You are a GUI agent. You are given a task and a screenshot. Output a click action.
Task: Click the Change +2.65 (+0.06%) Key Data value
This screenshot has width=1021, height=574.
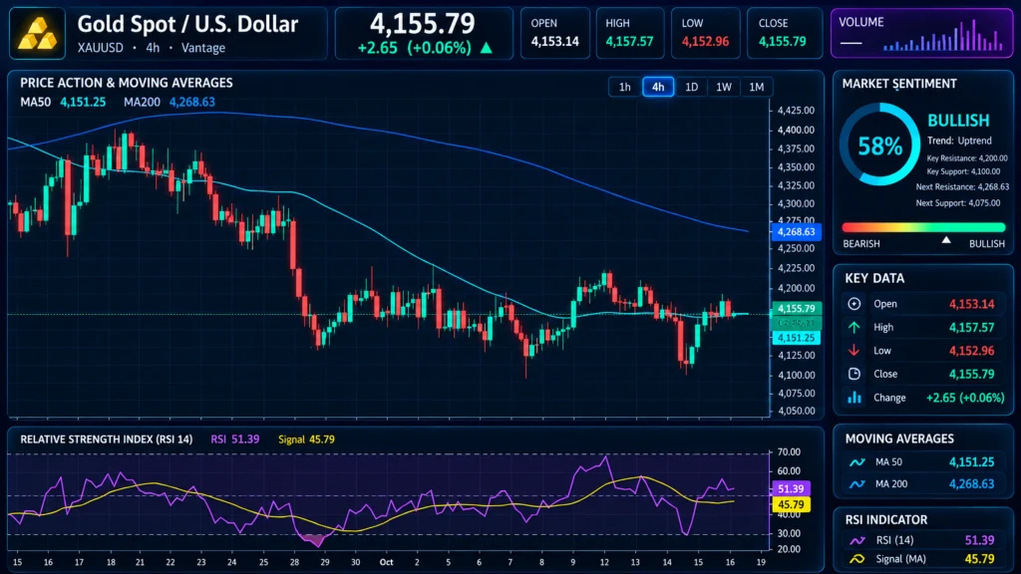[965, 398]
